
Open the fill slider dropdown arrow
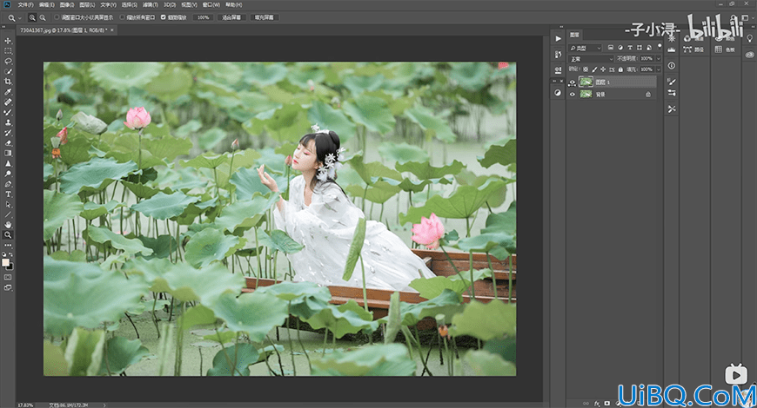coord(659,69)
